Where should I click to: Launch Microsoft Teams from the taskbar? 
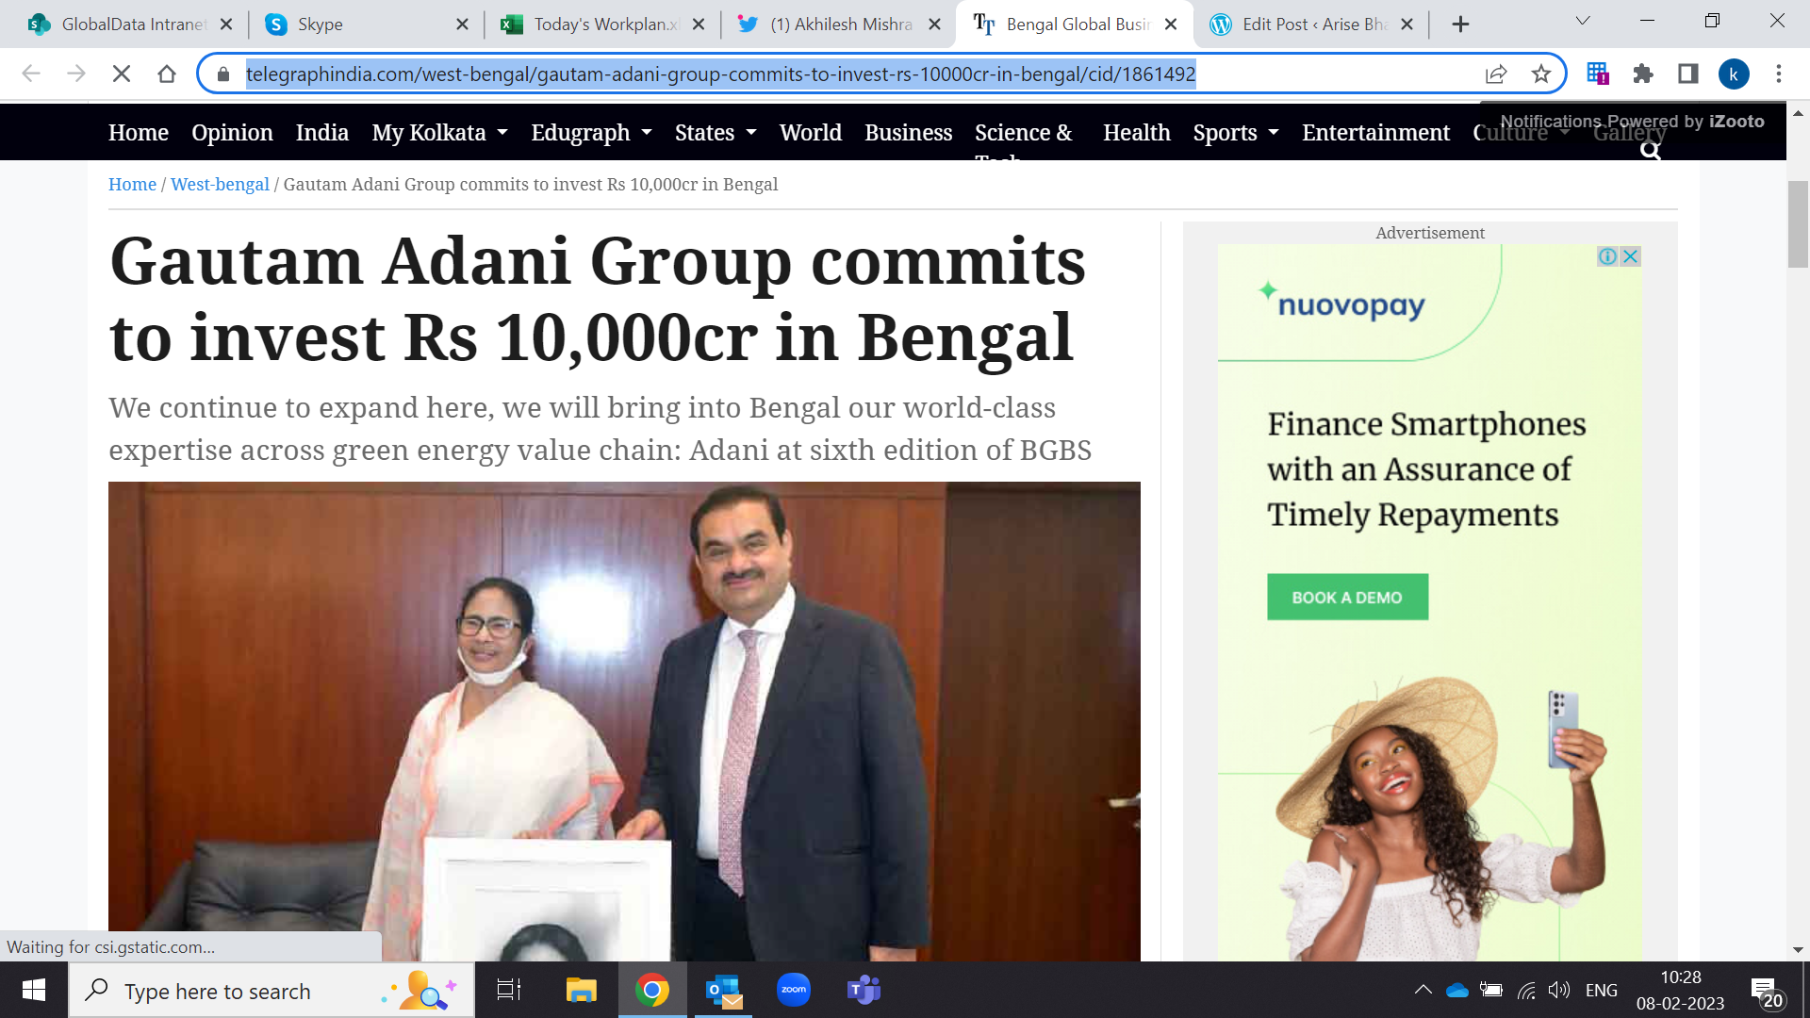click(864, 990)
